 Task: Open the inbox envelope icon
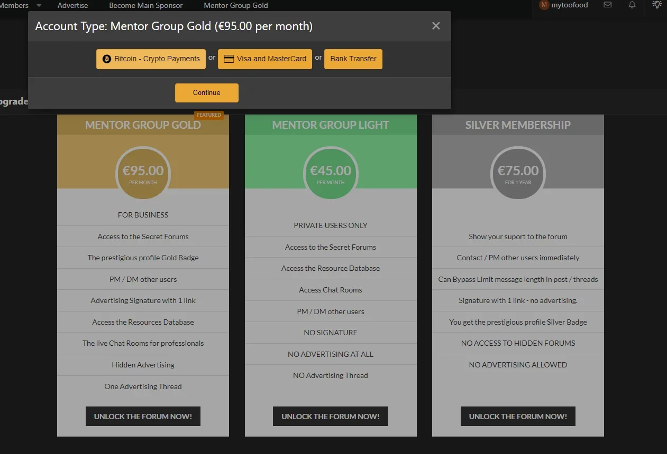(607, 5)
